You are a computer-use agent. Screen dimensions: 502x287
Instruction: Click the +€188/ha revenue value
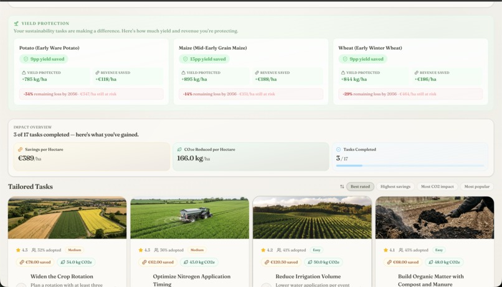[266, 79]
